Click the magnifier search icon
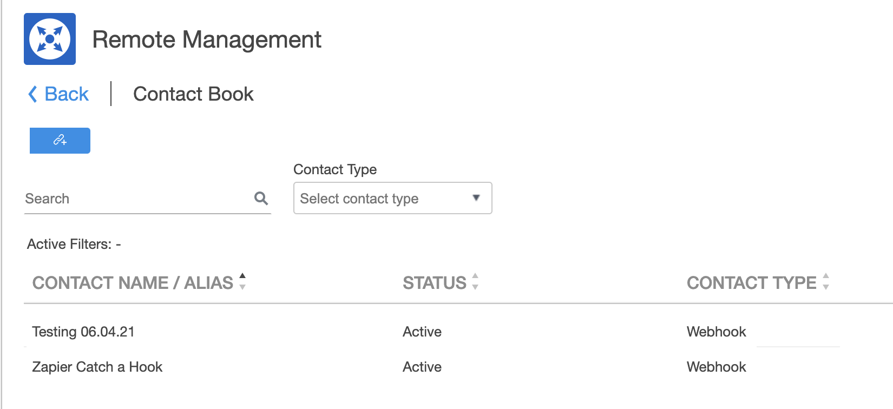893x409 pixels. click(x=261, y=199)
